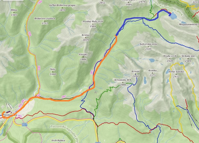Select the Mięguszowiecki label near the lake
Image resolution: width=199 pixels, height=143 pixels.
click(x=189, y=24)
